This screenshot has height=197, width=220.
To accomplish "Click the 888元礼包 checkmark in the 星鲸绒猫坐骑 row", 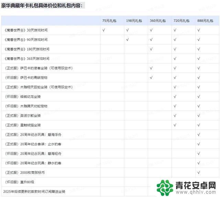I will click(x=199, y=125).
